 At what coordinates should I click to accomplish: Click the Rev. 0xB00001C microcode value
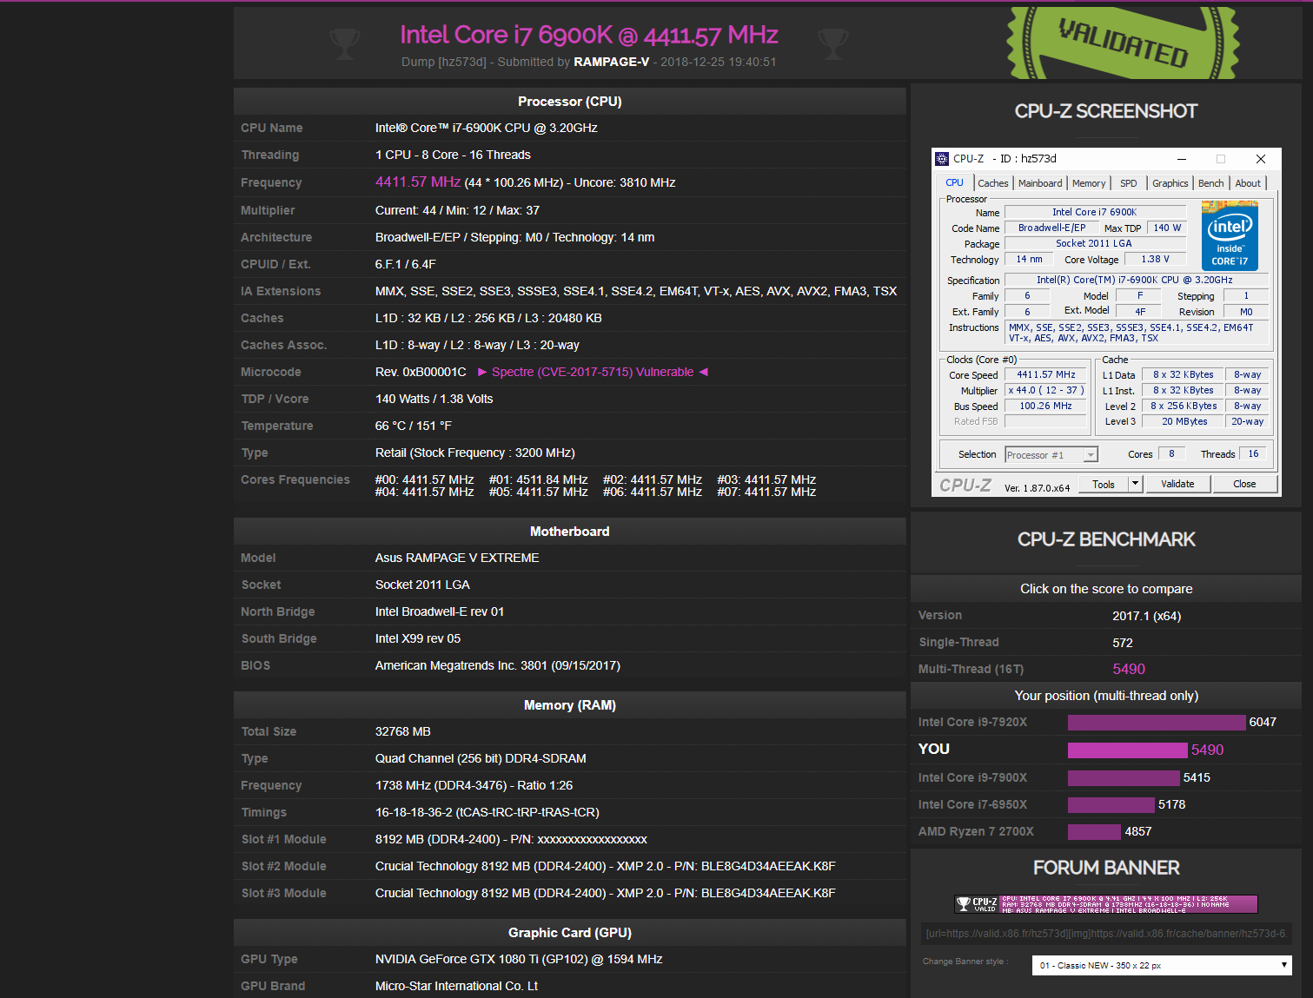pos(421,372)
